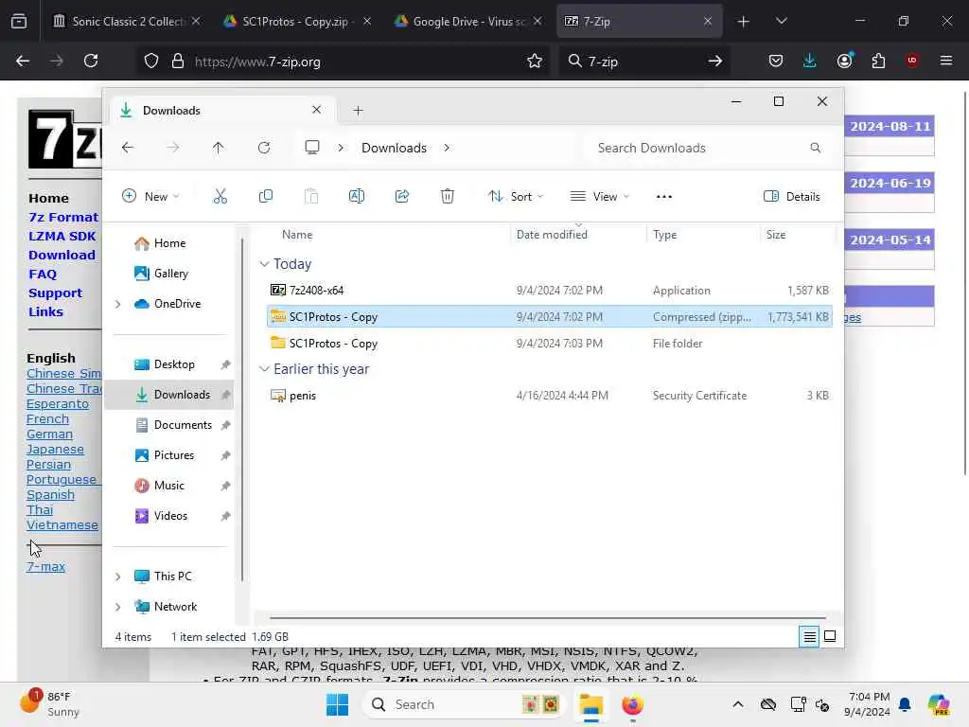The height and width of the screenshot is (727, 969).
Task: Reload the Firefox page
Action: 91,62
